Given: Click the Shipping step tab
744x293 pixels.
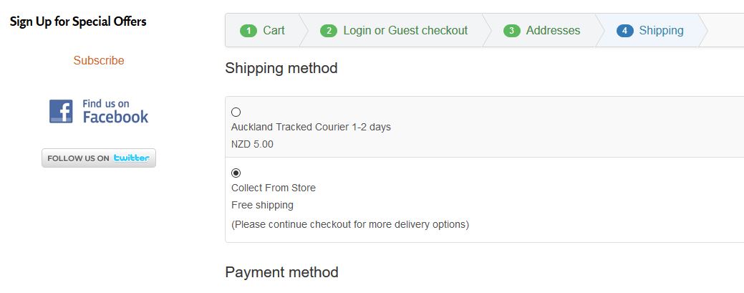Looking at the screenshot, I should tap(661, 31).
